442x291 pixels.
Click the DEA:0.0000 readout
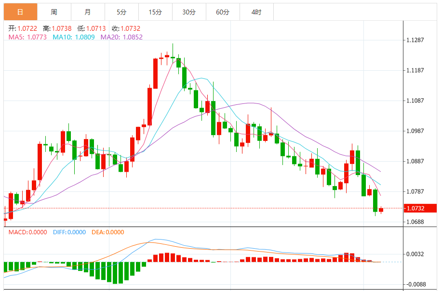[107, 232]
